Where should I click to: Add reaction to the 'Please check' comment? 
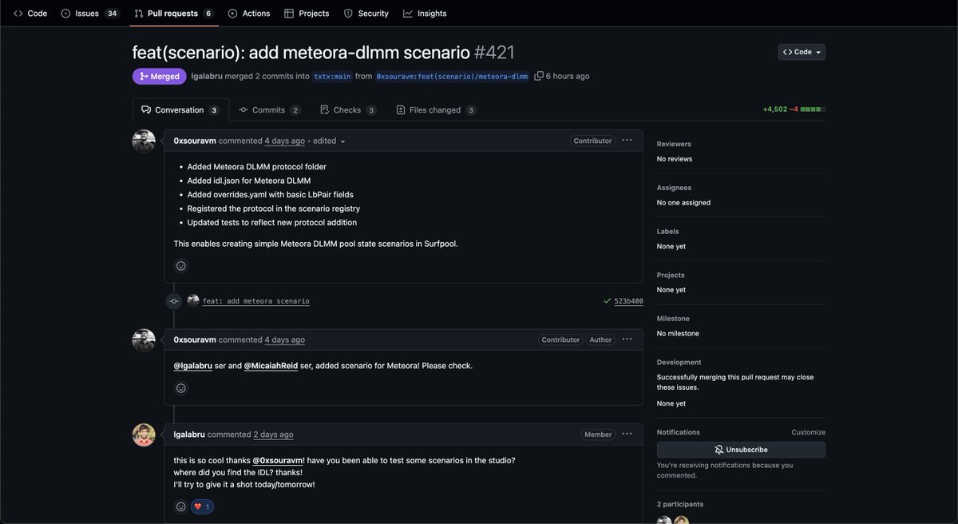point(181,388)
